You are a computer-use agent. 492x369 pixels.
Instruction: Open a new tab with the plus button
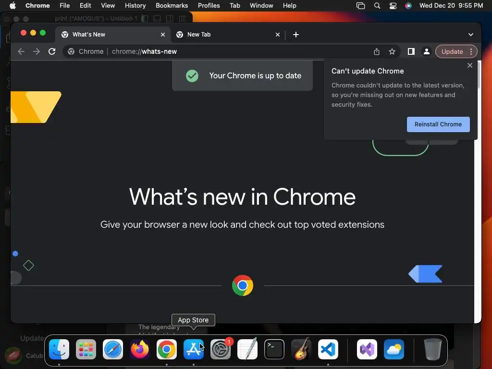point(296,35)
